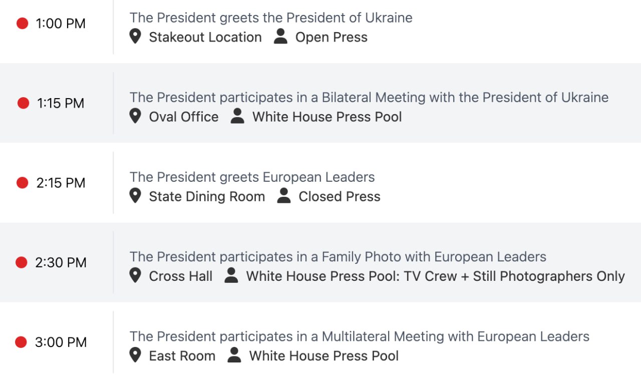This screenshot has width=641, height=379.
Task: Click the person icon beside Closed Press
Action: [x=284, y=196]
